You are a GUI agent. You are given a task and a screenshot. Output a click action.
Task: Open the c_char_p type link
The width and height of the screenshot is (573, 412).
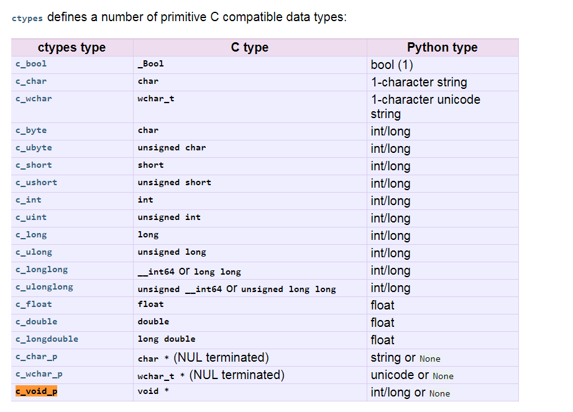tap(36, 357)
